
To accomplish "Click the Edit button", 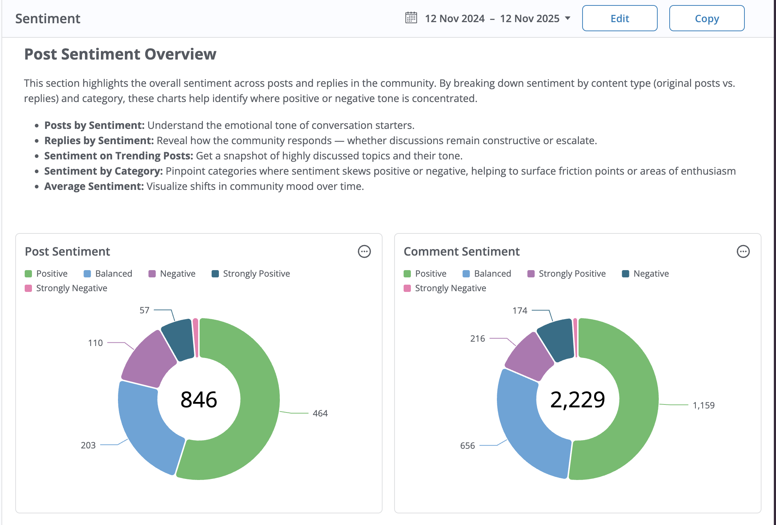I will tap(620, 19).
